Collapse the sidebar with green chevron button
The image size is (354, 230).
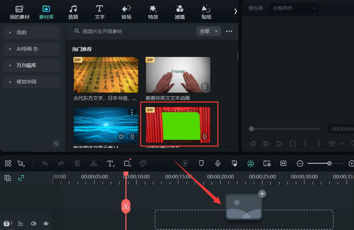click(56, 144)
